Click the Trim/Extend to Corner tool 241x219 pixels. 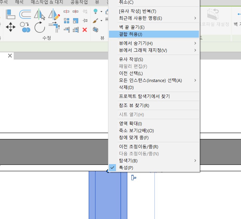click(54, 27)
